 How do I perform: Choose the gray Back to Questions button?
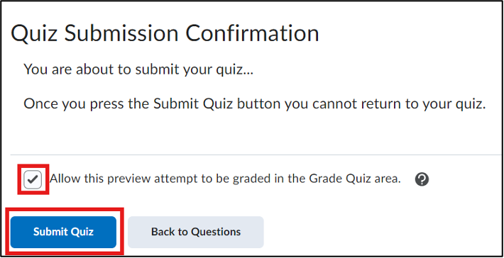point(196,232)
